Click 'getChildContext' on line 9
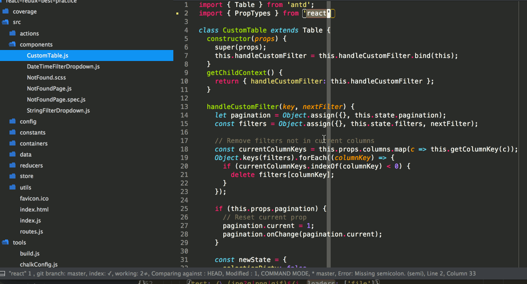The height and width of the screenshot is (284, 527). pyautogui.click(x=237, y=72)
